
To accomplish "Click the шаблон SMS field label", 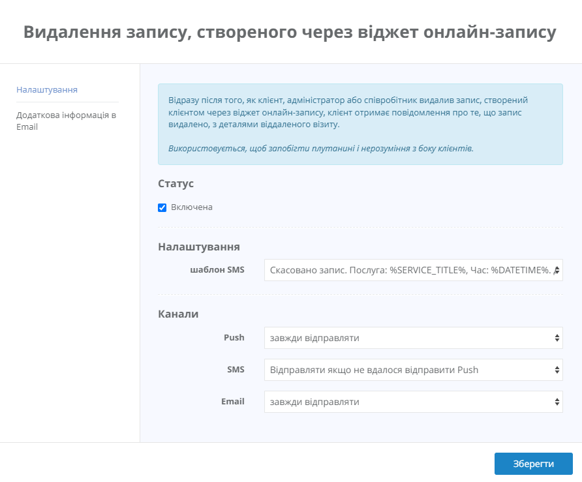I will tap(217, 270).
